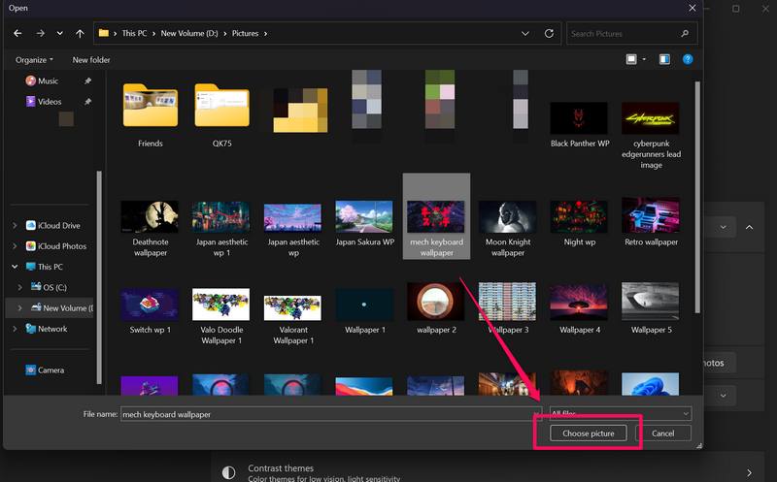This screenshot has height=482, width=777.
Task: Expand the iCloud Drive tree node
Action: [x=14, y=226]
